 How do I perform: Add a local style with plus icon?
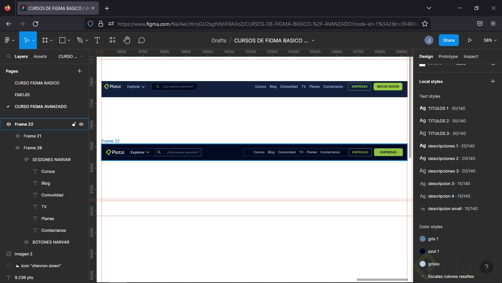click(493, 81)
